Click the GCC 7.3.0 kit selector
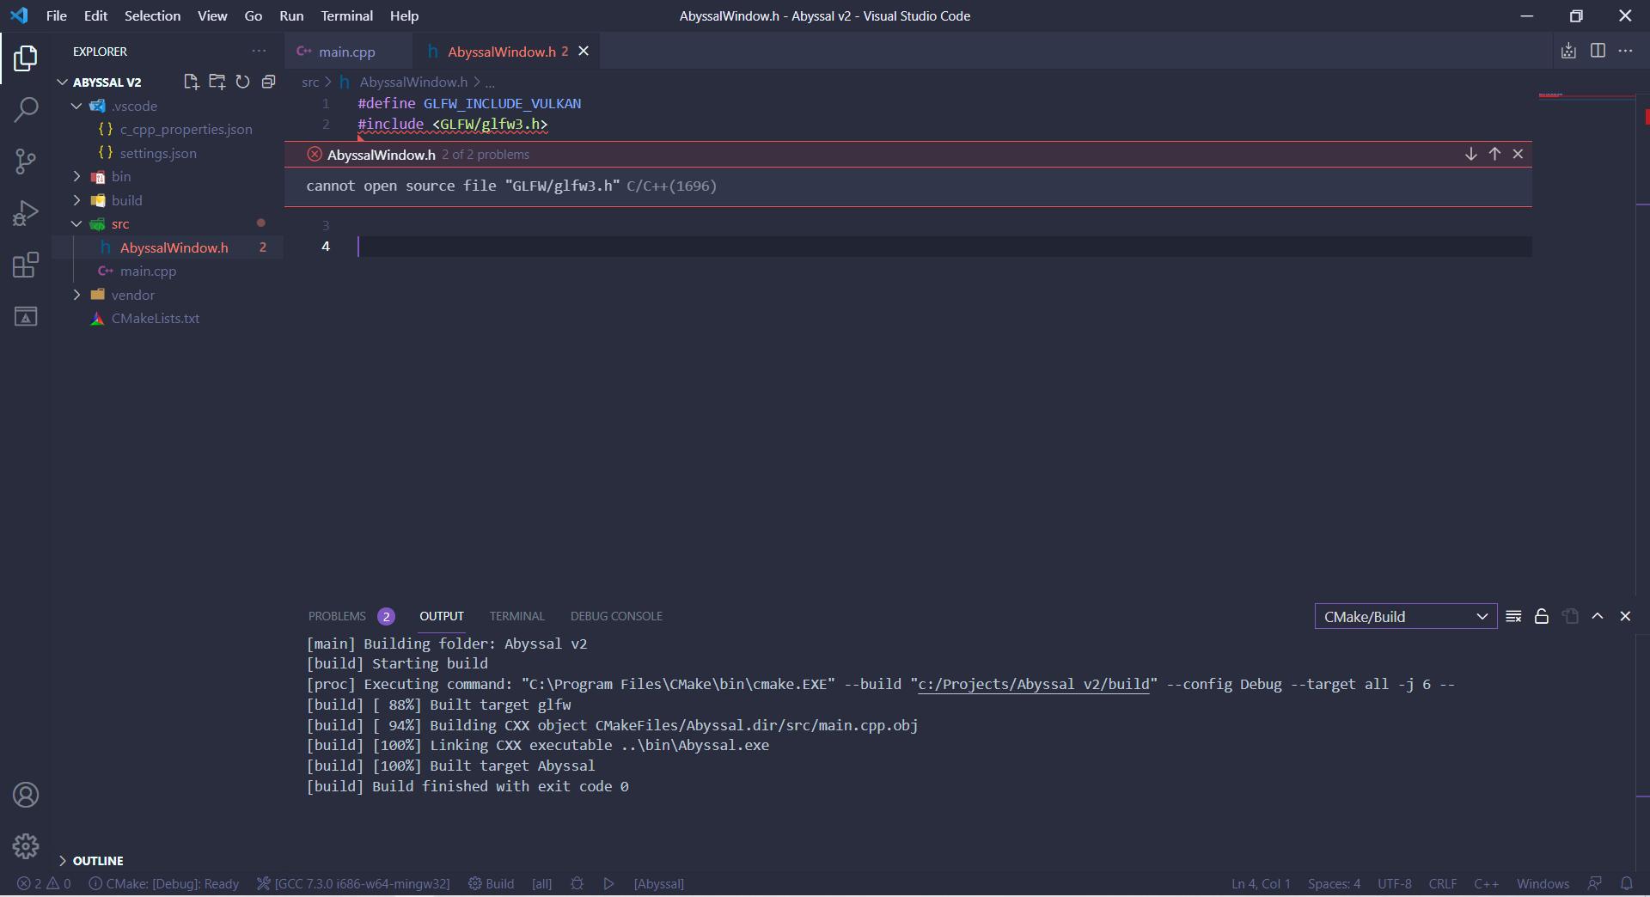Screen dimensions: 1650x897 click(x=354, y=883)
